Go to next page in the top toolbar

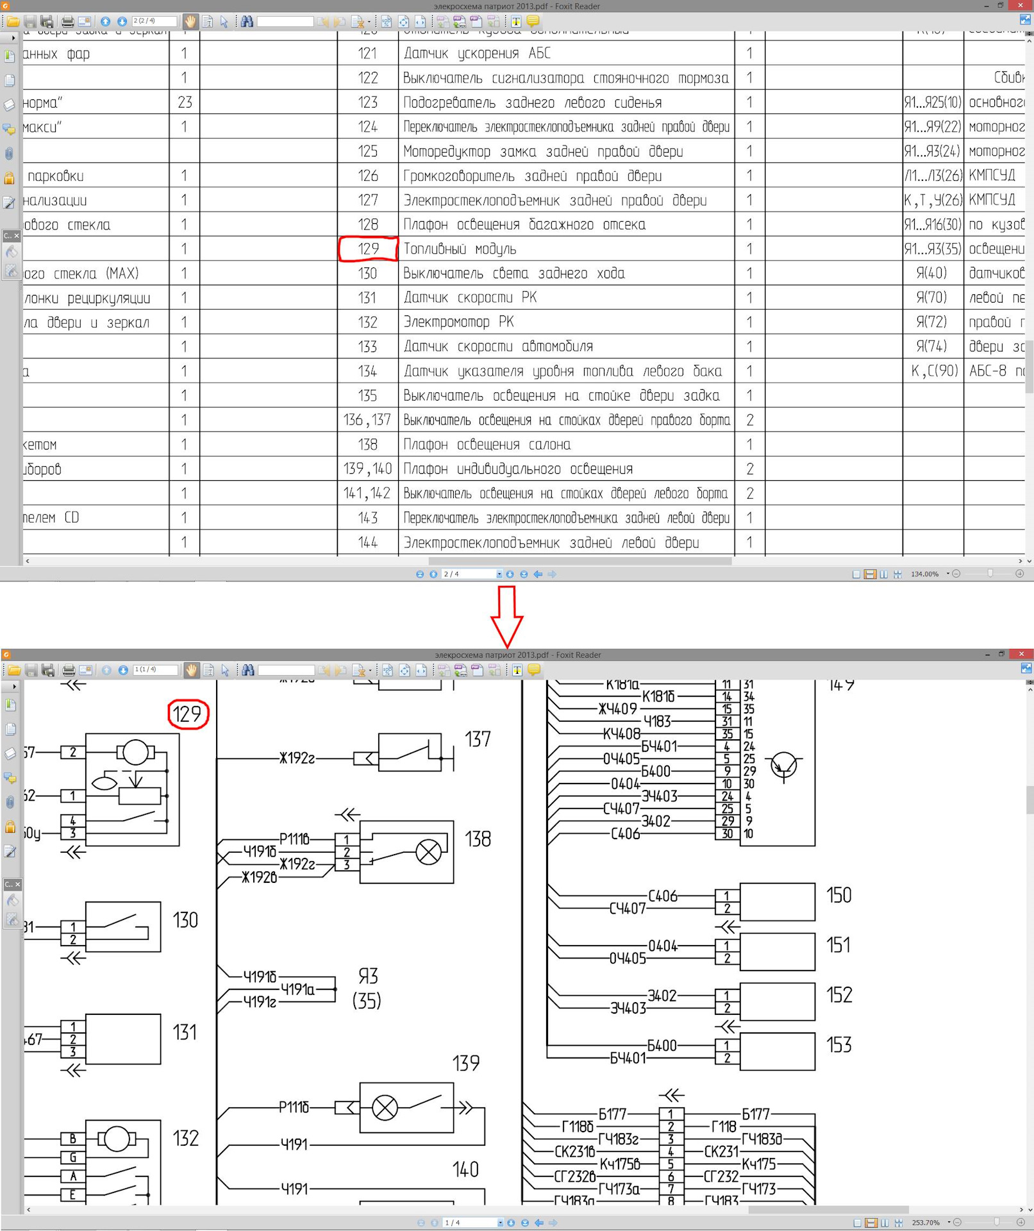122,22
